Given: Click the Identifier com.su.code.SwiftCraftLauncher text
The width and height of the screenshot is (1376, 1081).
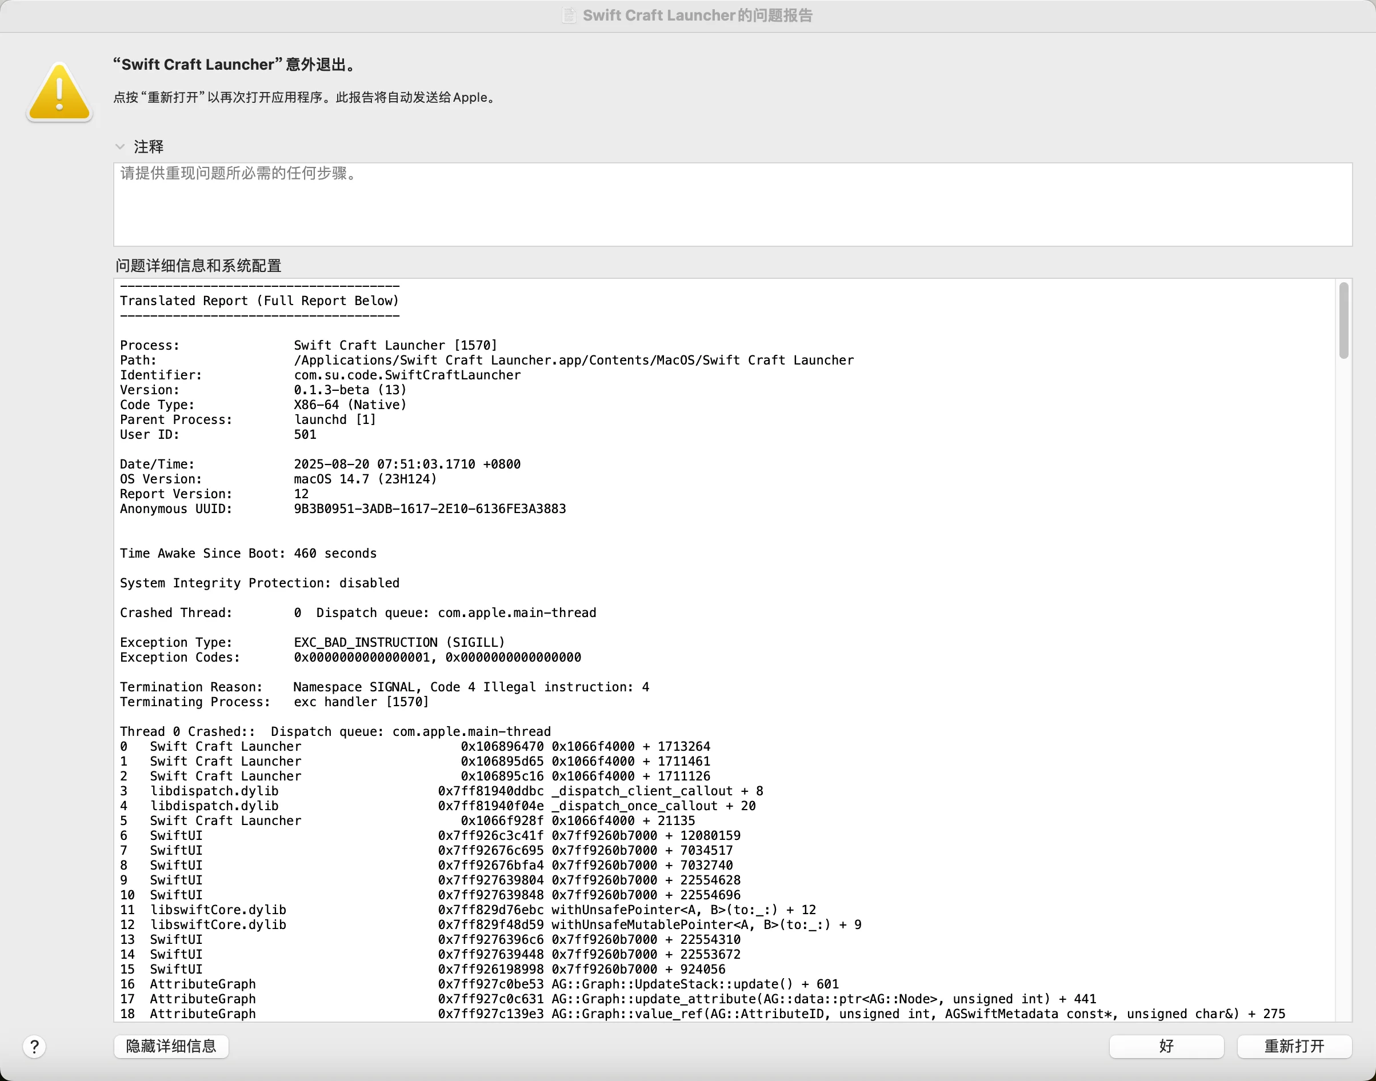Looking at the screenshot, I should 407,375.
